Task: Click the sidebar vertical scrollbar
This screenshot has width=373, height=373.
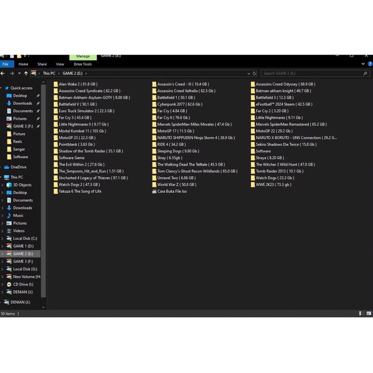Action: (x=43, y=191)
